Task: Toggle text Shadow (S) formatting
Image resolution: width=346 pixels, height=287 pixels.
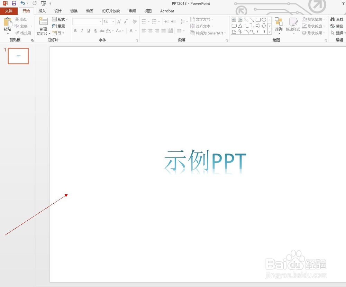Action: pos(95,31)
